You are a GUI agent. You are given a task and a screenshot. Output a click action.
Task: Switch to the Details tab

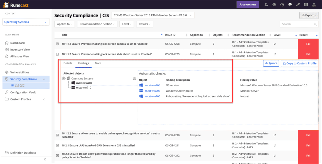(x=68, y=63)
